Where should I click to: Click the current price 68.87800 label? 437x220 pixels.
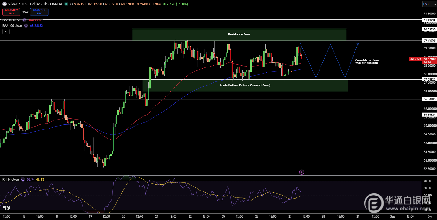point(429,59)
